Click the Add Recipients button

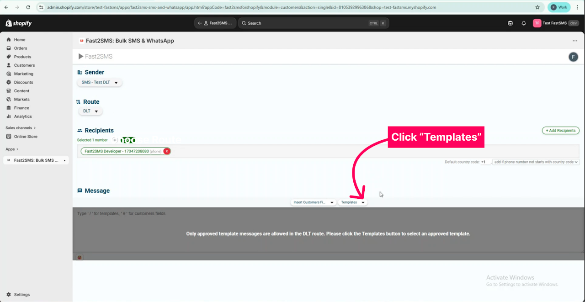click(560, 131)
